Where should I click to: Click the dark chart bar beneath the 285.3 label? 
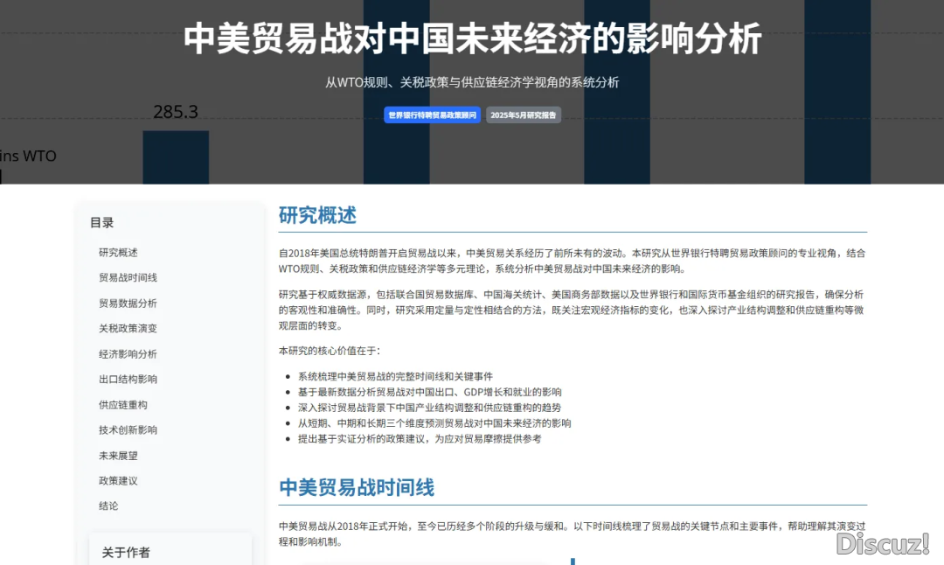[176, 157]
